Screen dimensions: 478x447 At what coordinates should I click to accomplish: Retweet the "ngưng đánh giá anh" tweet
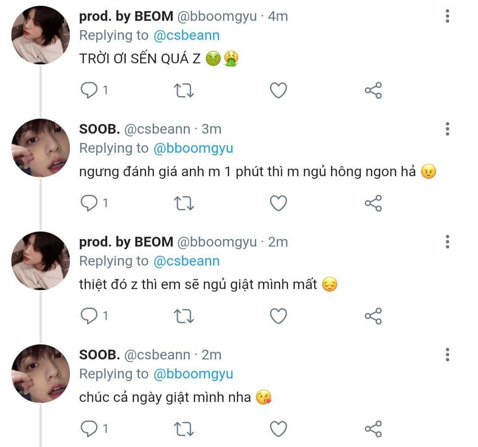[183, 203]
